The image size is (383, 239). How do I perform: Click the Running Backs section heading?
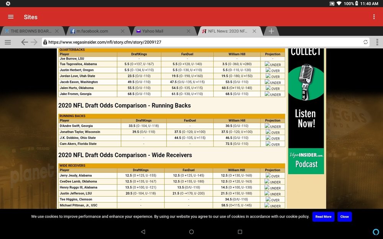(x=124, y=106)
